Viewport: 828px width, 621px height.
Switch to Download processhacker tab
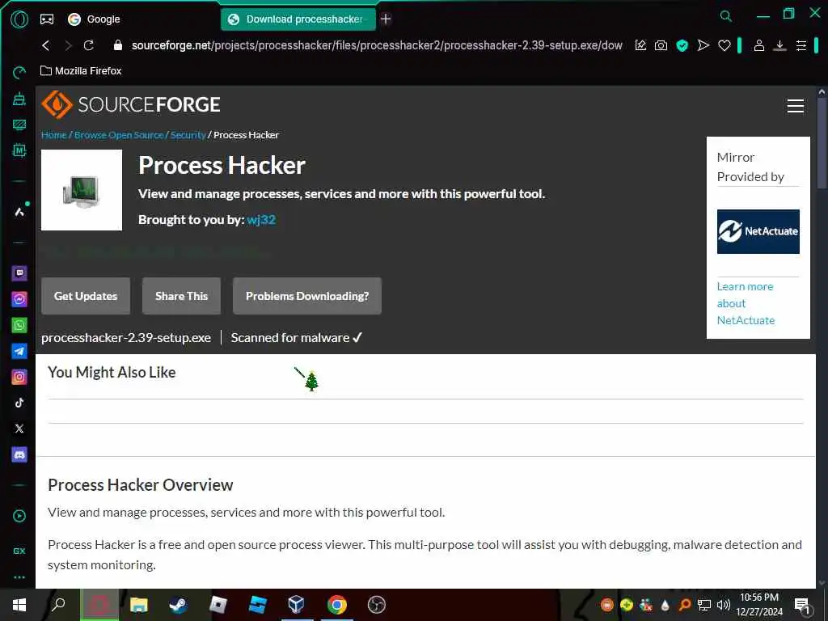[298, 19]
